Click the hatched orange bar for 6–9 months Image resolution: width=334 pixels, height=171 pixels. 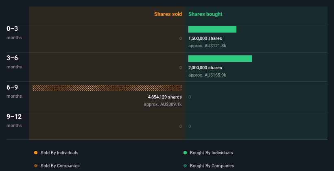107,88
